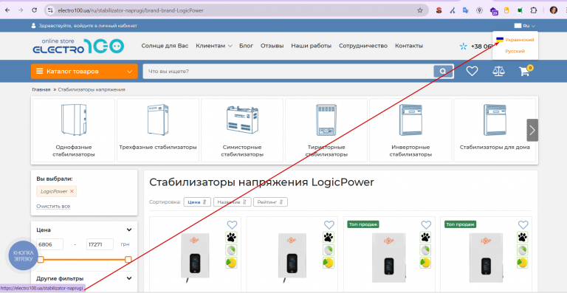Click paw icon on first product card
The image size is (567, 293).
click(231, 238)
